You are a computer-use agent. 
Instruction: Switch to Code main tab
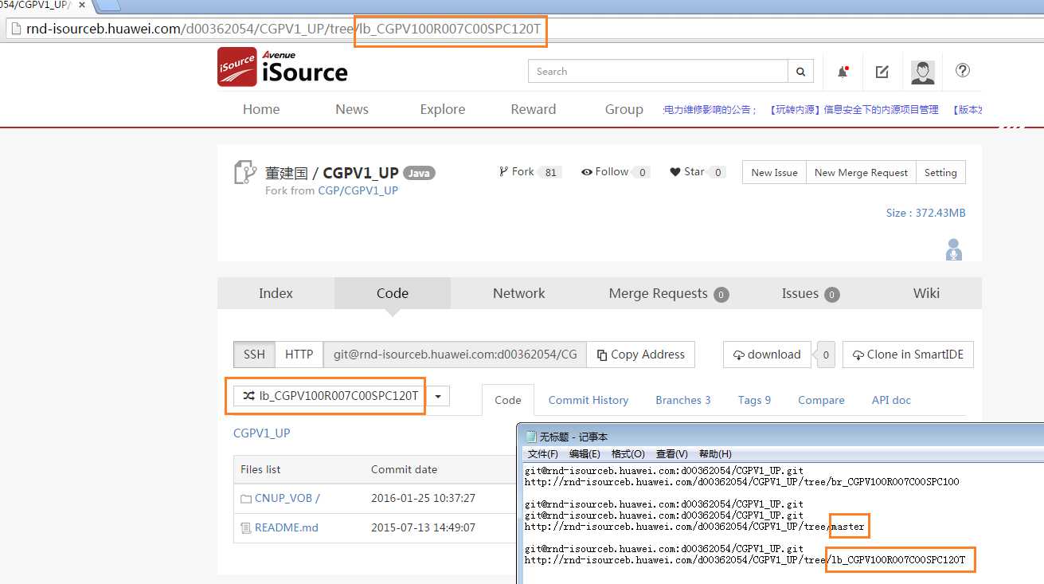(x=393, y=293)
